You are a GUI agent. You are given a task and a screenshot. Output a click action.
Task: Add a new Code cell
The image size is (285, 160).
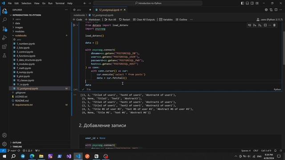coord(77,20)
